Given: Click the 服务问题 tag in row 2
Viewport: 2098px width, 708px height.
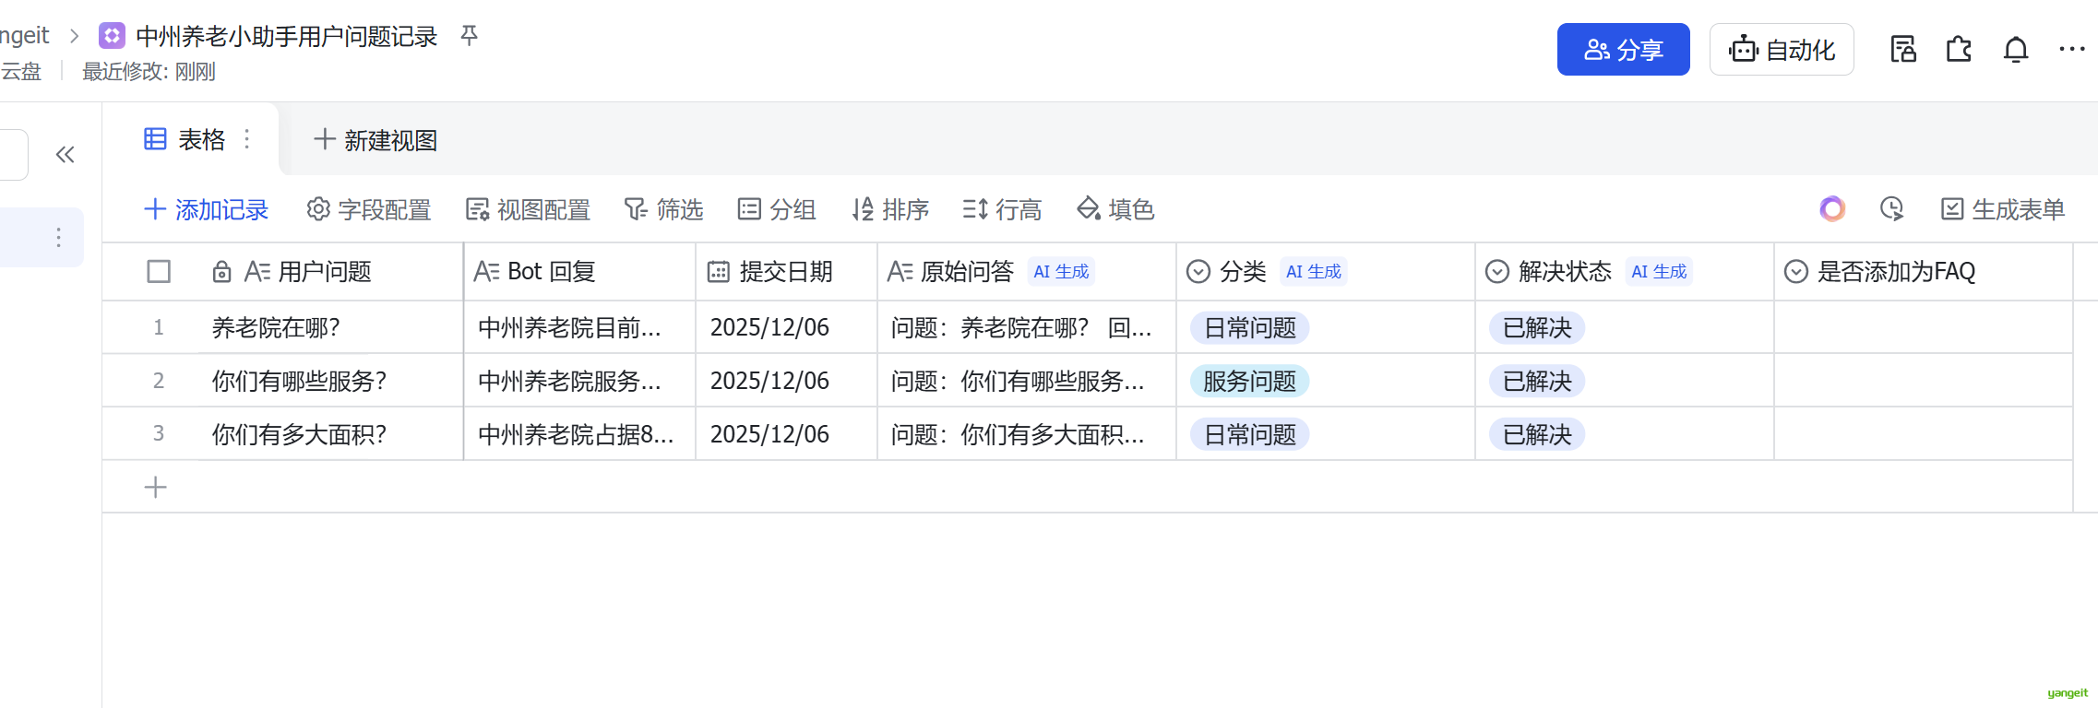Looking at the screenshot, I should point(1249,382).
